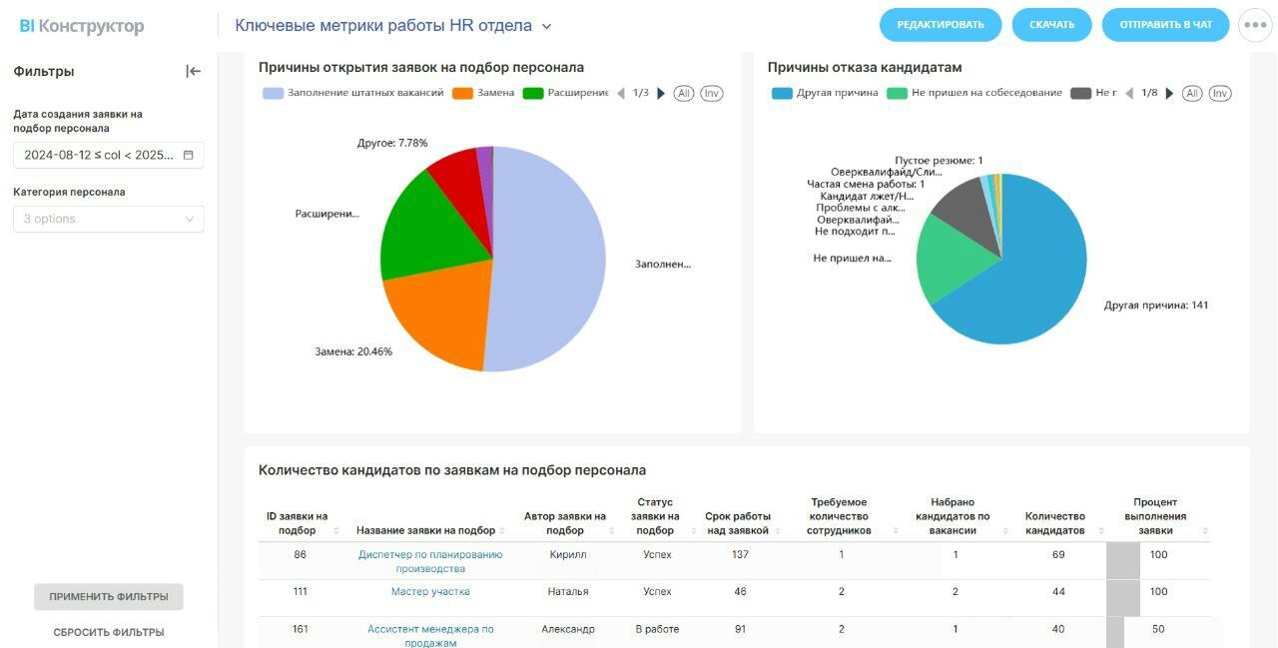Click the Замена: 20.46% chart label

[x=353, y=351]
